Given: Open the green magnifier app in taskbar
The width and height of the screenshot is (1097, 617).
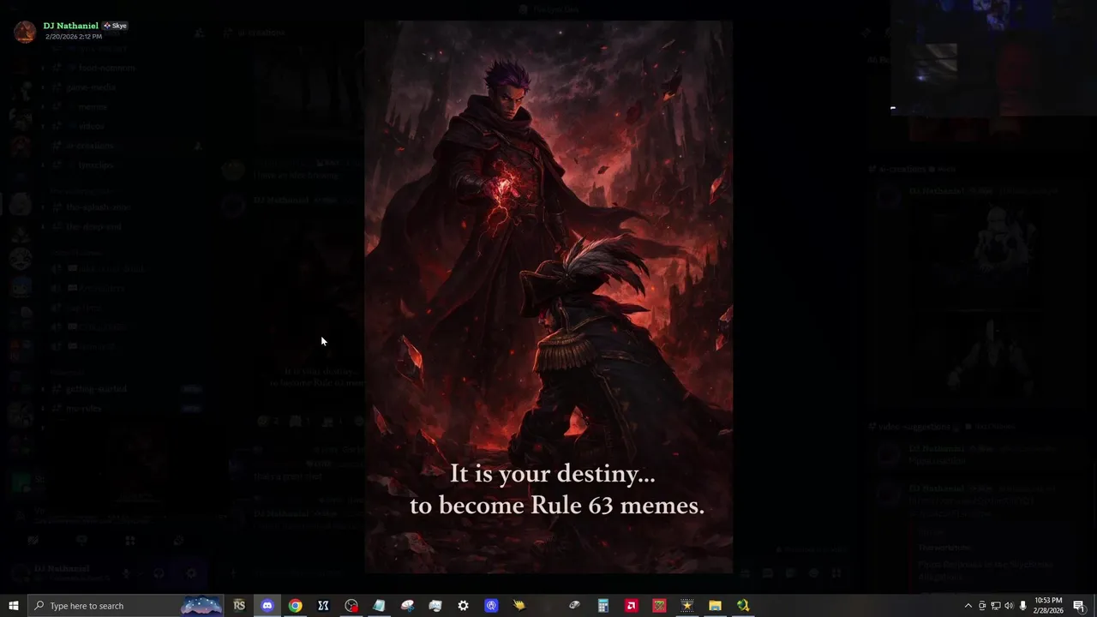Looking at the screenshot, I should (x=743, y=606).
